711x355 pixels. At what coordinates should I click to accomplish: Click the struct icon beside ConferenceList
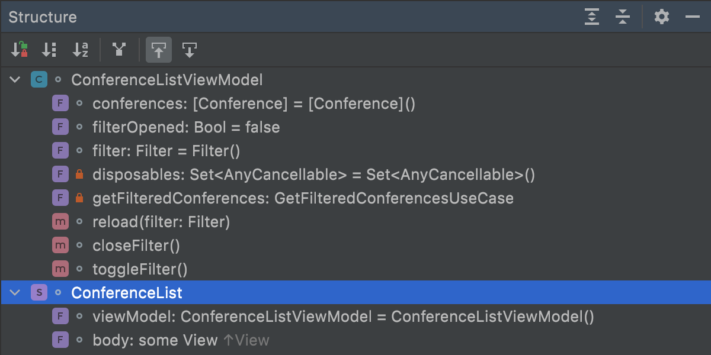pyautogui.click(x=39, y=292)
